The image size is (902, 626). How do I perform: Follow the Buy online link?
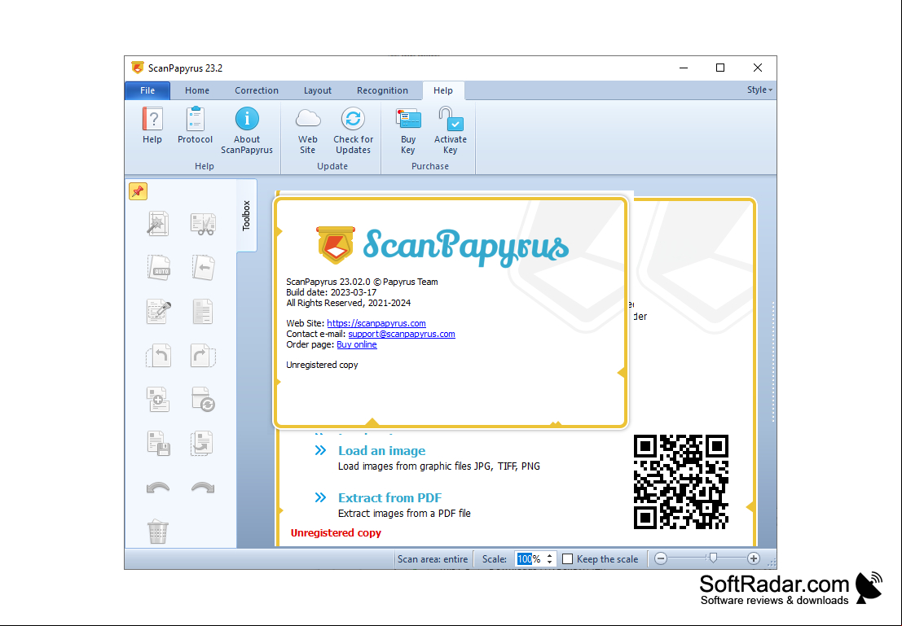click(x=357, y=344)
